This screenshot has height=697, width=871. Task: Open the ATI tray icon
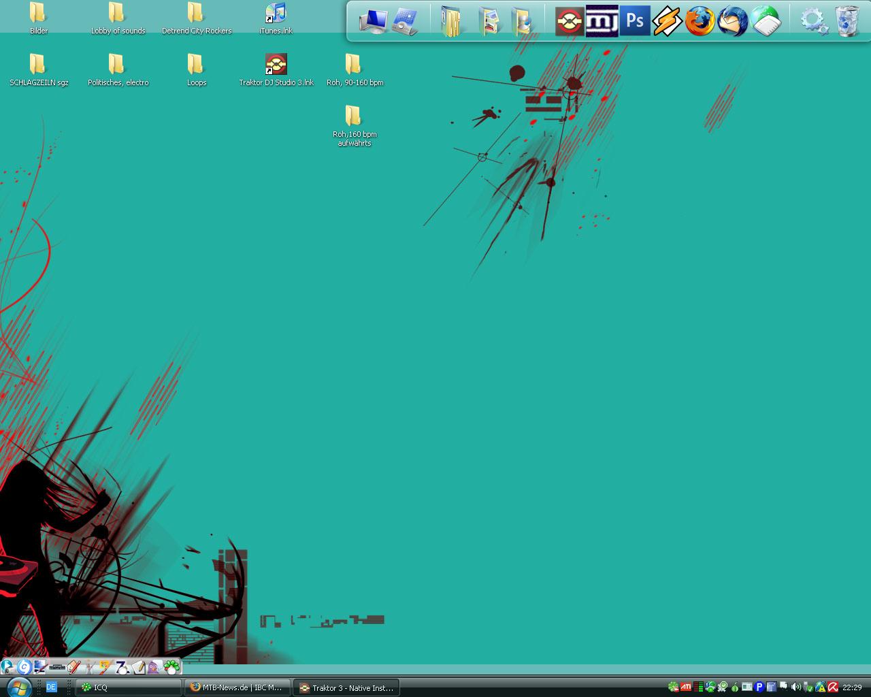pyautogui.click(x=686, y=687)
